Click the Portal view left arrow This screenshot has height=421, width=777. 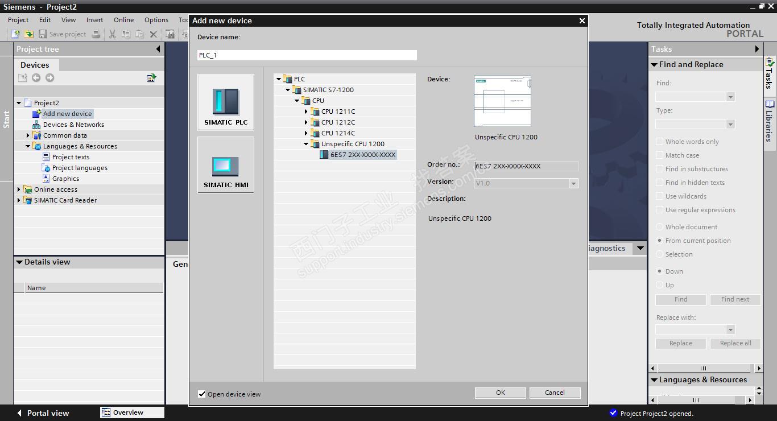point(19,413)
